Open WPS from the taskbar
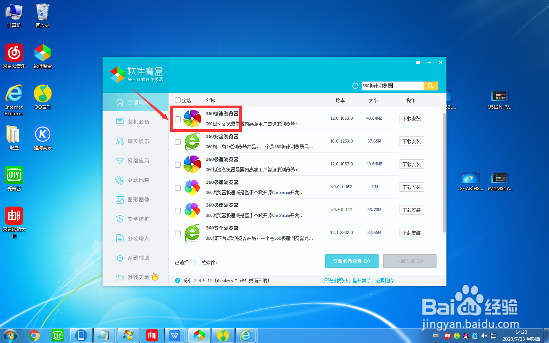The image size is (549, 343). tap(175, 336)
